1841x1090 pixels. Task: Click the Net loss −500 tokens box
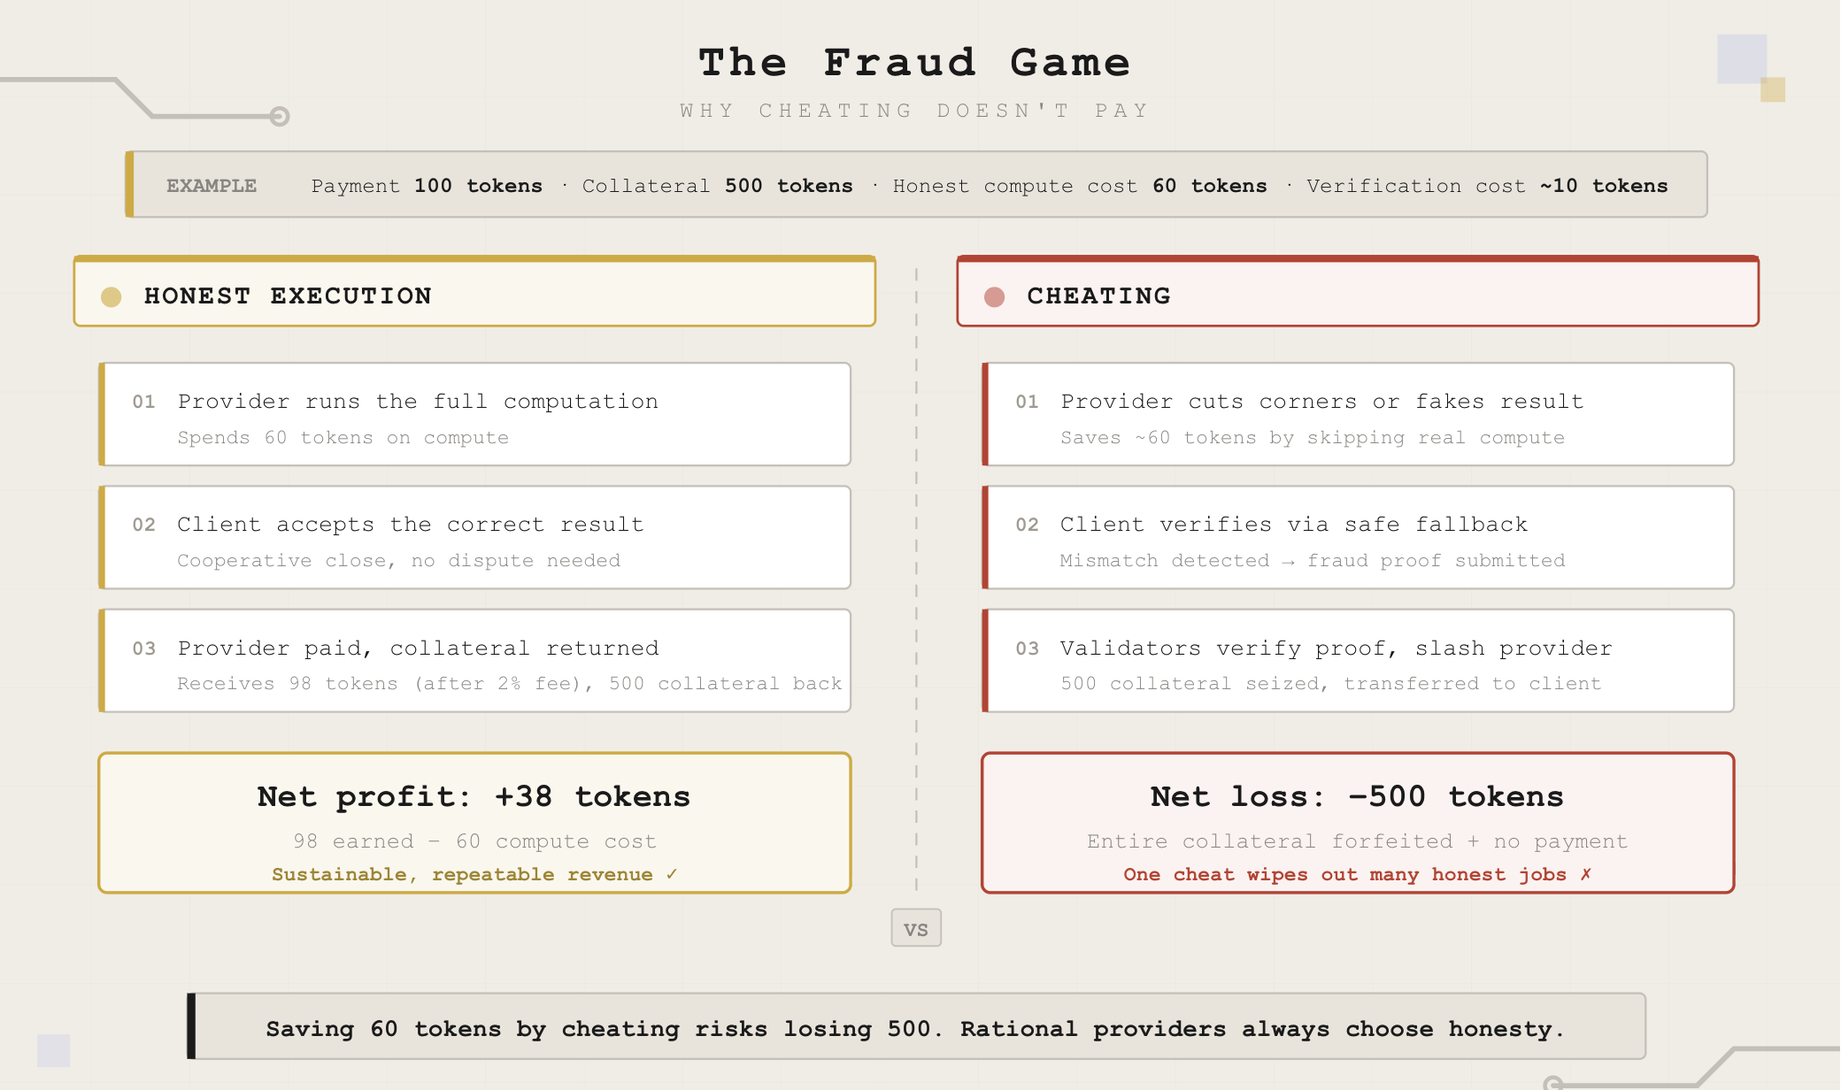1357,823
